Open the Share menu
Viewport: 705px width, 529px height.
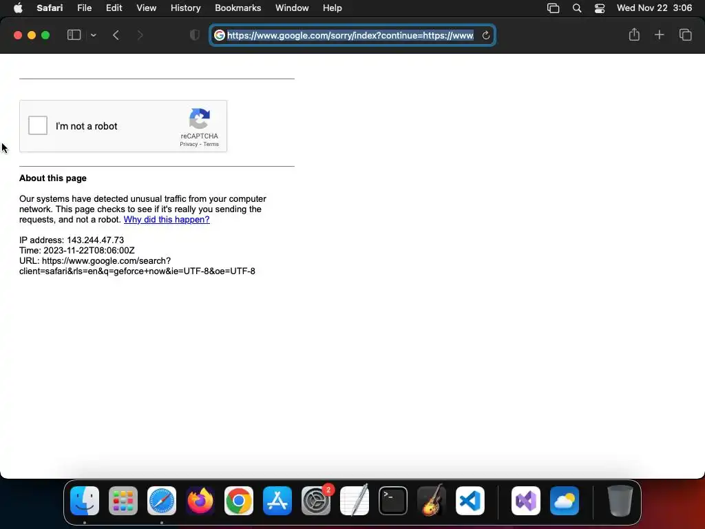pos(634,34)
